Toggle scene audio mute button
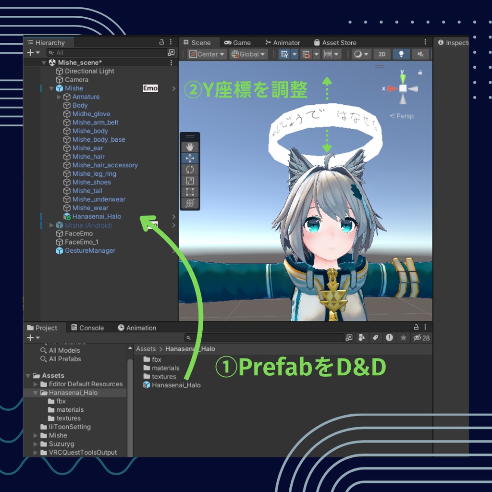Screen dimensions: 492x492 [420, 54]
